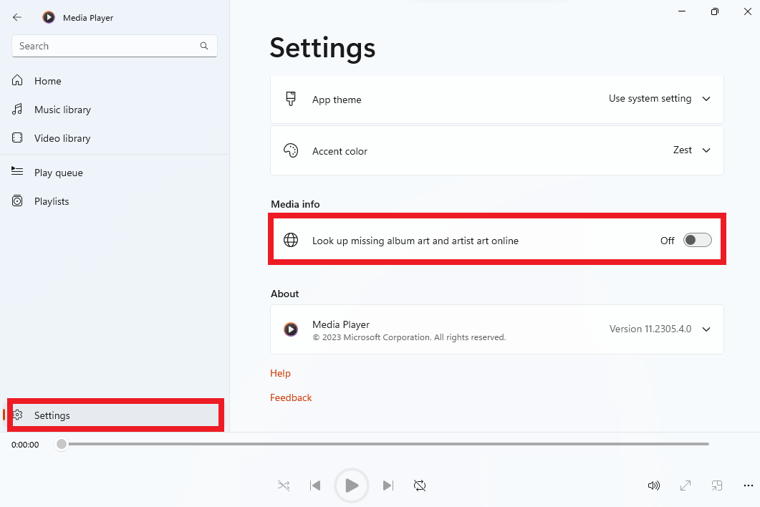Click the Microsoft Corporation copyright text
This screenshot has width=760, height=507.
tap(409, 337)
